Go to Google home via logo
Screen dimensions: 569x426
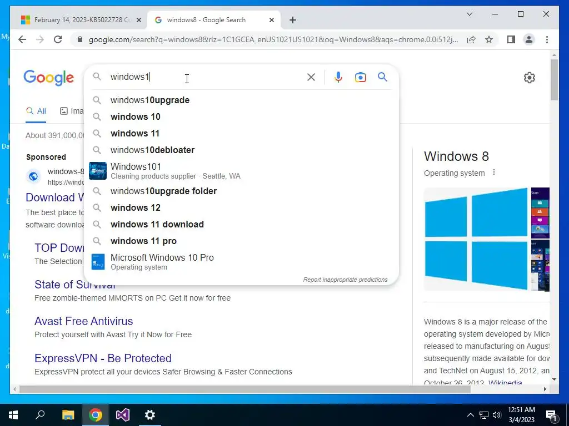point(49,78)
